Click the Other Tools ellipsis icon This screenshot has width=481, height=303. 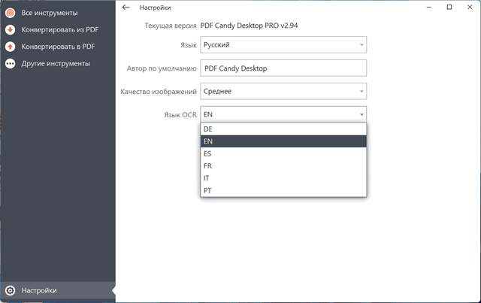click(10, 63)
